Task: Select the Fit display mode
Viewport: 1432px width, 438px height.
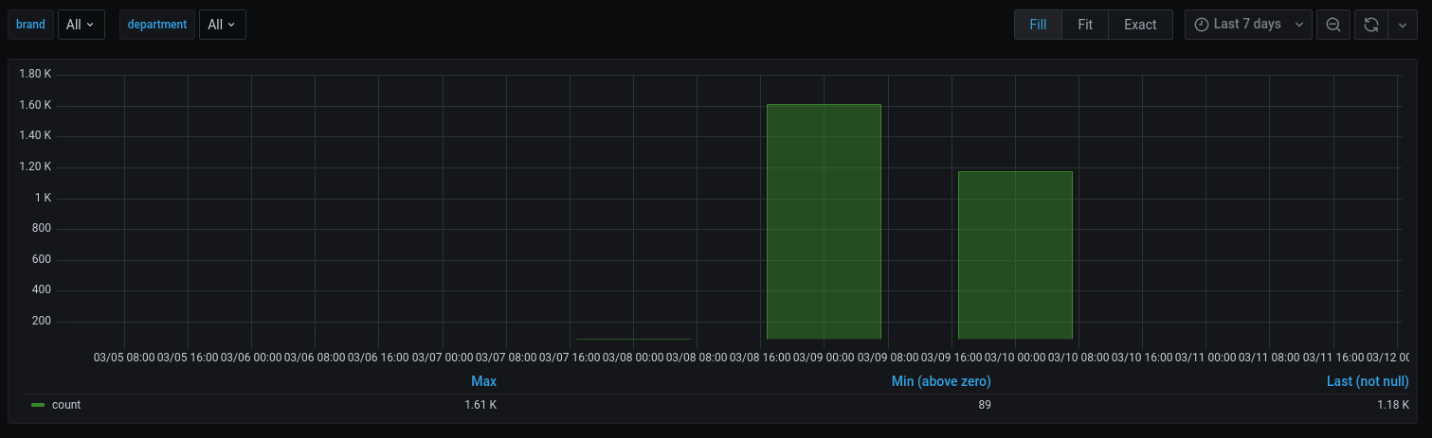Action: coord(1085,25)
